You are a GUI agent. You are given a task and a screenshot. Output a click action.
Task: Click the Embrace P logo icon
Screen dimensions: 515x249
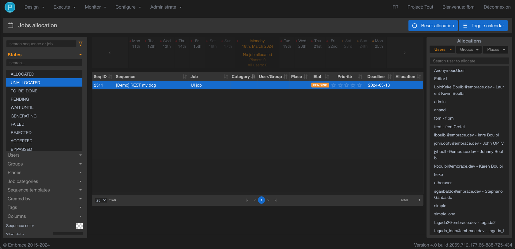click(10, 7)
